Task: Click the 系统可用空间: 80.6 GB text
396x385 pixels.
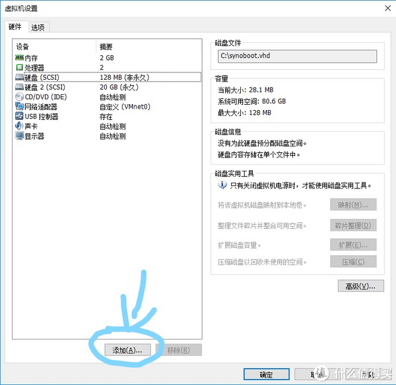Action: pyautogui.click(x=252, y=102)
